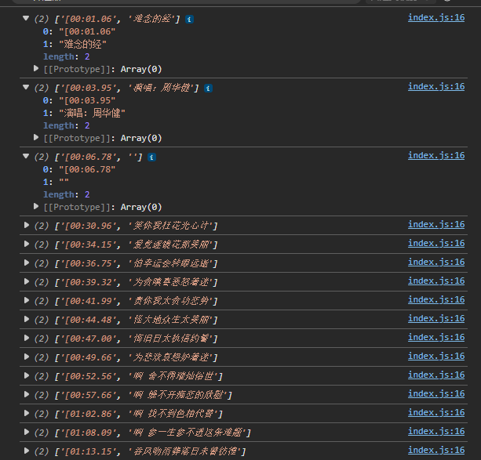481x460 pixels.
Task: Collapse the expanded 00:01.06 array entry
Action: pyautogui.click(x=26, y=18)
